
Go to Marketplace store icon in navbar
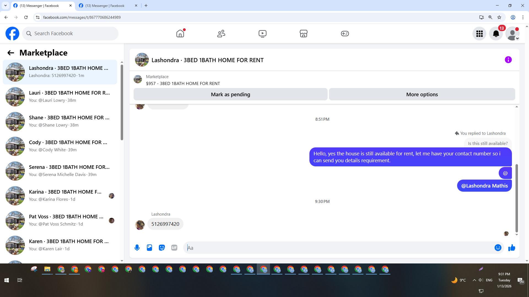coord(303,34)
